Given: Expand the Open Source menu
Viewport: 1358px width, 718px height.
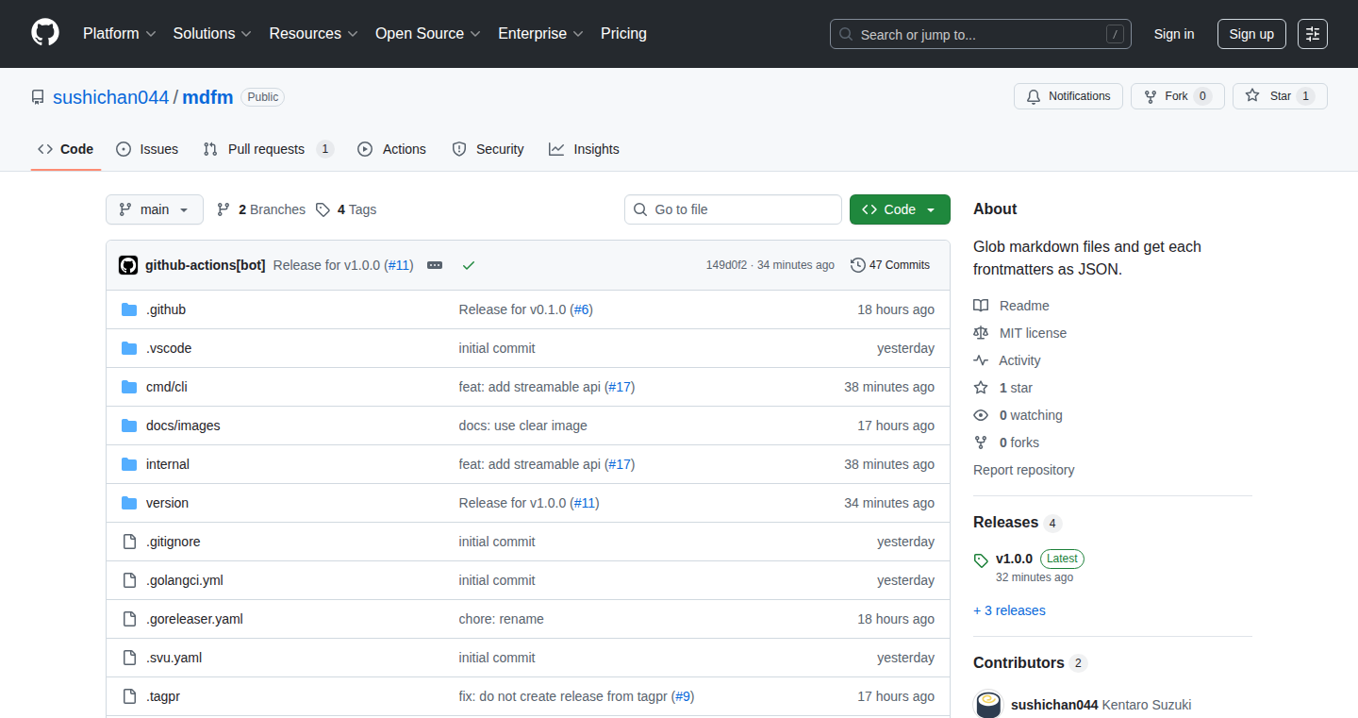Looking at the screenshot, I should pos(428,34).
